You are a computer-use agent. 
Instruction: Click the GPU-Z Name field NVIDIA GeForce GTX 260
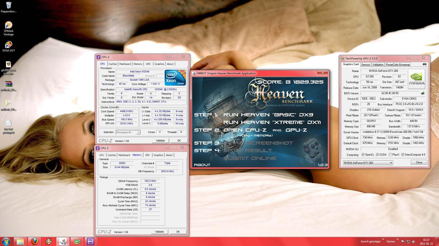click(x=383, y=71)
